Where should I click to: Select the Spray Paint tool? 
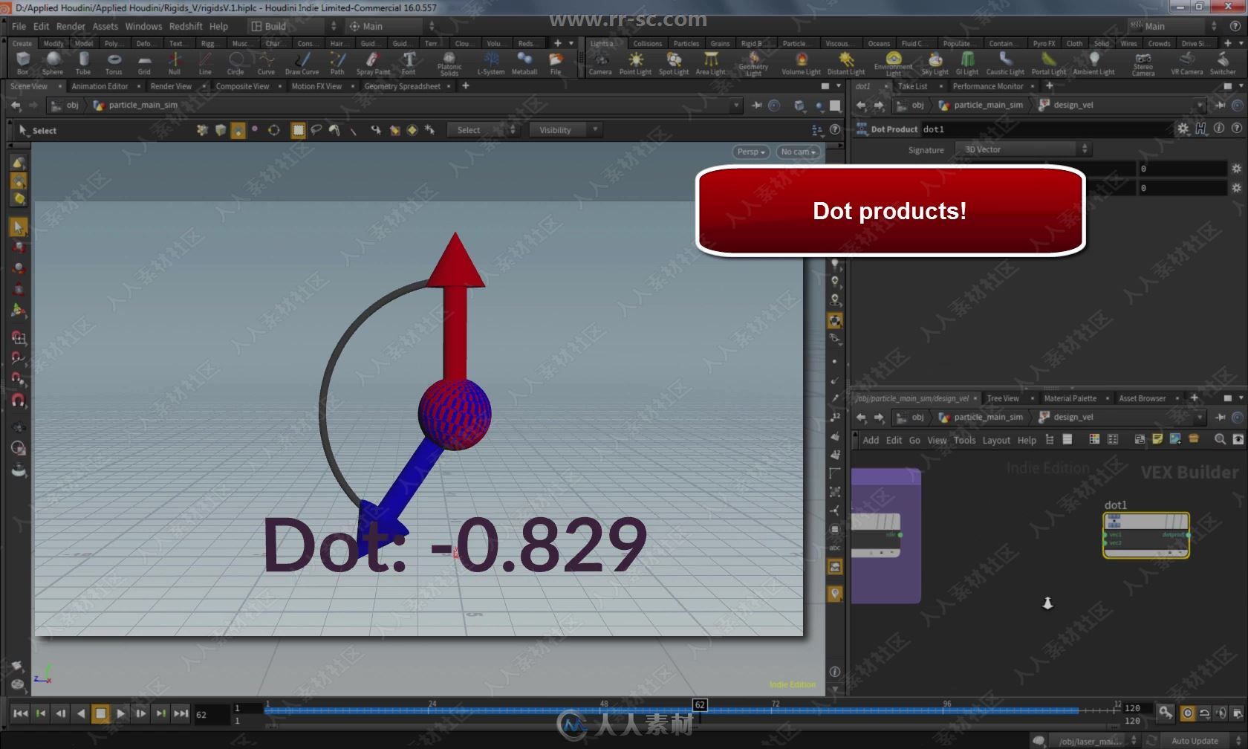(373, 63)
